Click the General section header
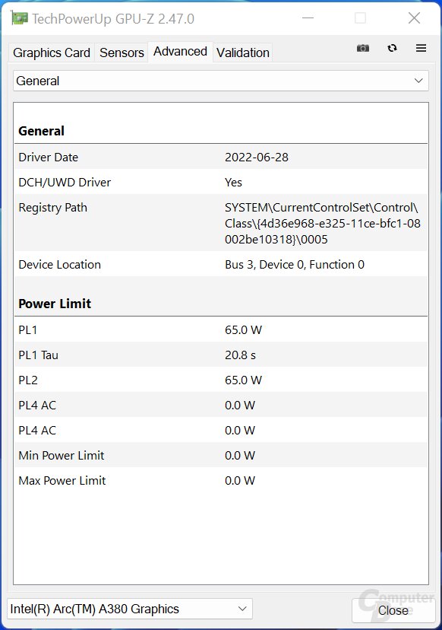This screenshot has width=442, height=630. point(41,131)
